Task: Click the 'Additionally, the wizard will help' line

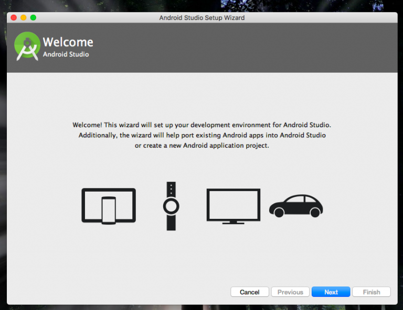Action: click(x=202, y=135)
